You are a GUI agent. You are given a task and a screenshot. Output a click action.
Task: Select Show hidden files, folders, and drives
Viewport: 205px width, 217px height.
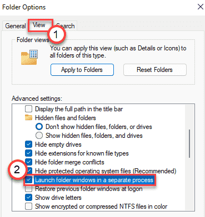(39, 136)
